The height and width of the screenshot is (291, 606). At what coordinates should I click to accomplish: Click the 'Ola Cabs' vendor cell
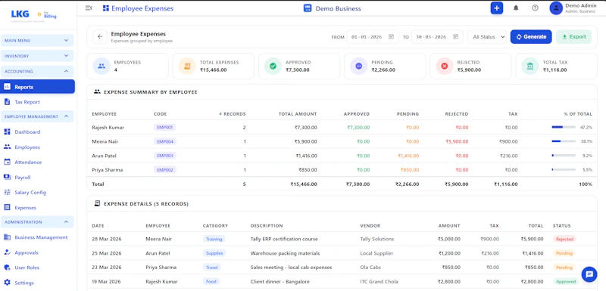[x=370, y=267]
